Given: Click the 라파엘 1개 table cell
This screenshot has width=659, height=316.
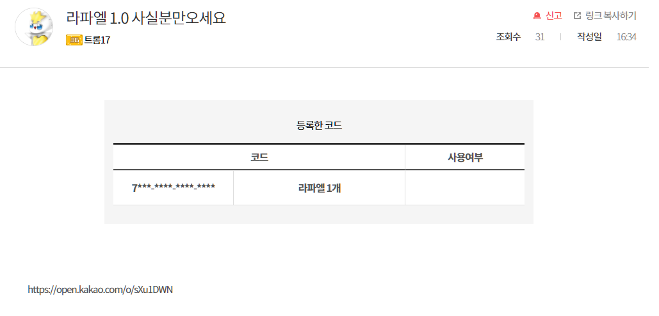Looking at the screenshot, I should [319, 187].
